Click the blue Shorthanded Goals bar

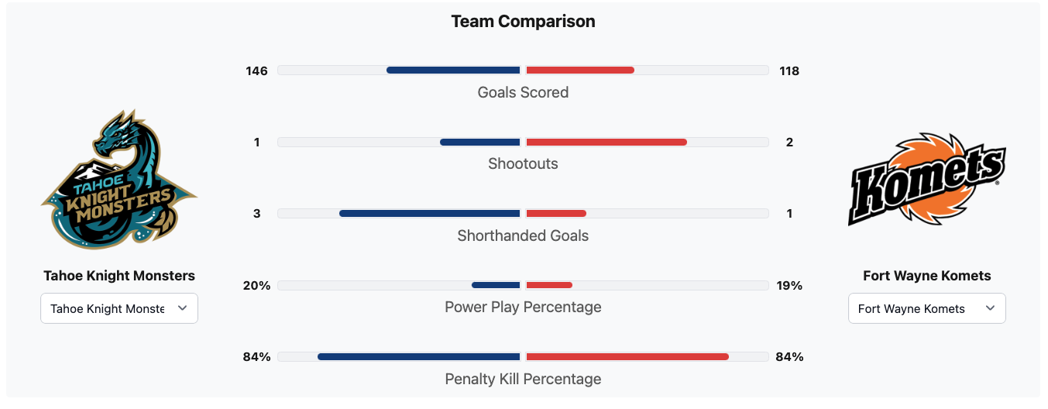[430, 214]
